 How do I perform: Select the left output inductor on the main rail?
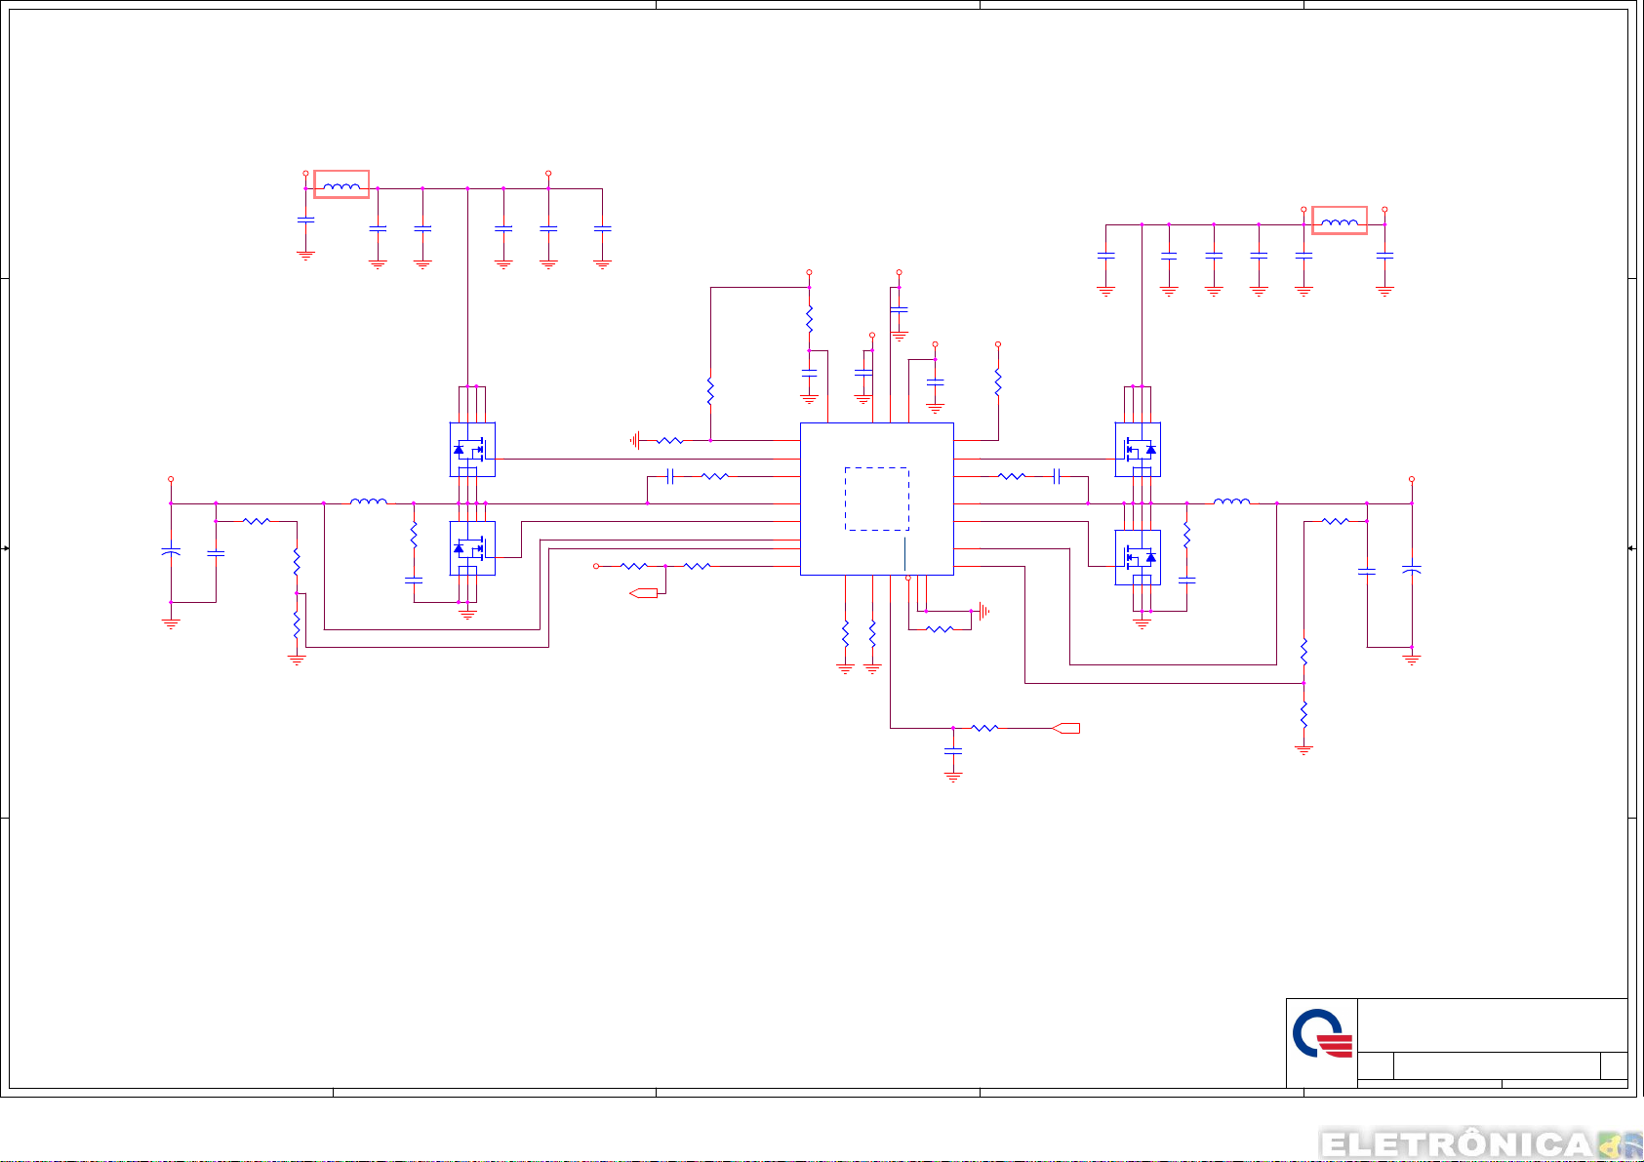click(368, 501)
